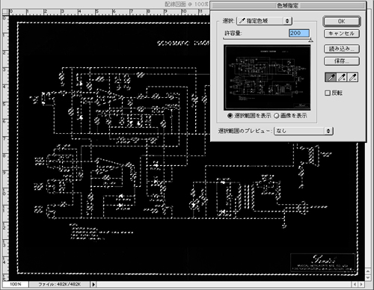This screenshot has width=374, height=290.
Task: Click the status bar arrow next to file size
Action: tap(93, 284)
